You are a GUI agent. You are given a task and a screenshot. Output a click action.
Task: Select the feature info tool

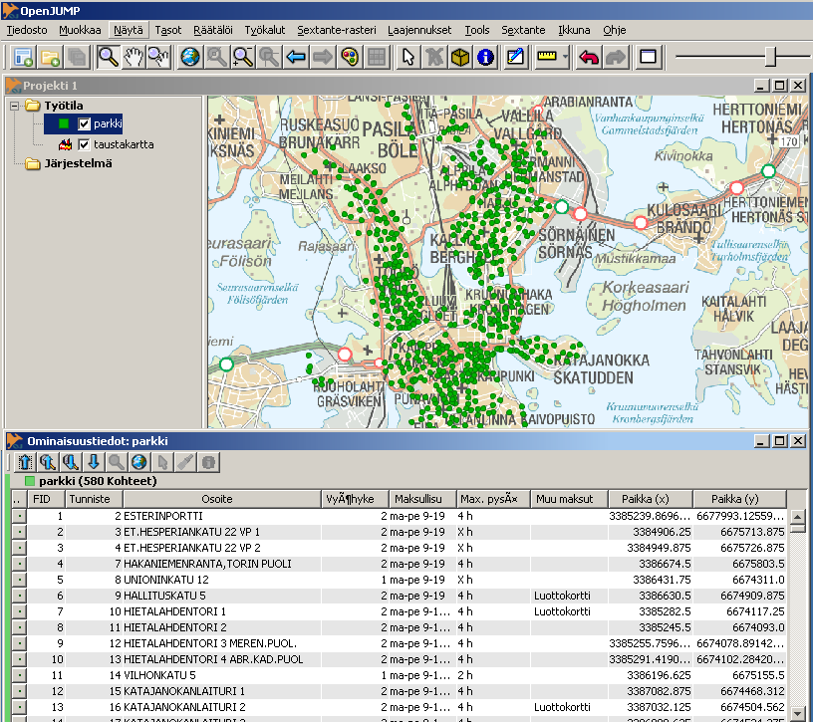485,57
